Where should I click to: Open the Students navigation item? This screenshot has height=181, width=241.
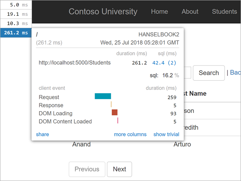[224, 12]
